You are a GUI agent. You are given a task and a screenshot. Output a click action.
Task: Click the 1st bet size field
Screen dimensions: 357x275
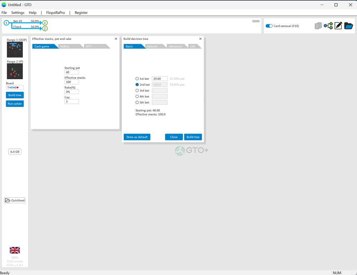coord(160,79)
